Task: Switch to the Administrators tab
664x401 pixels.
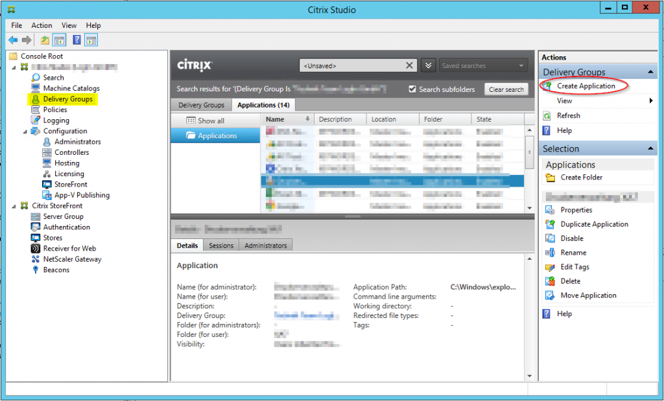Action: click(x=265, y=246)
